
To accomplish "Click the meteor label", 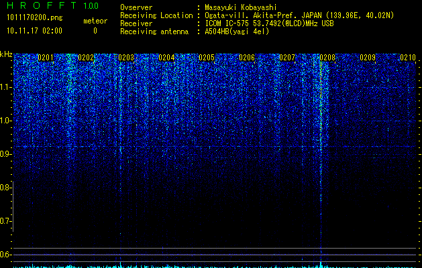I will tap(95, 21).
